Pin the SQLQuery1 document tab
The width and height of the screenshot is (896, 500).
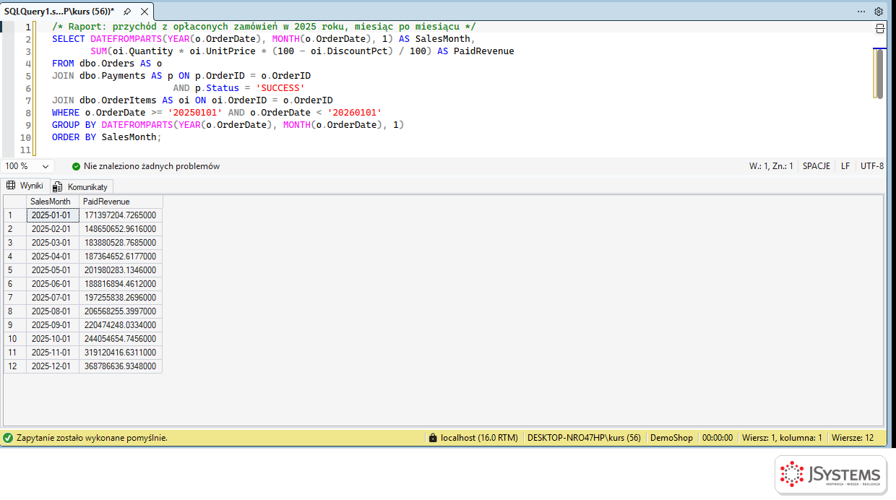[127, 12]
